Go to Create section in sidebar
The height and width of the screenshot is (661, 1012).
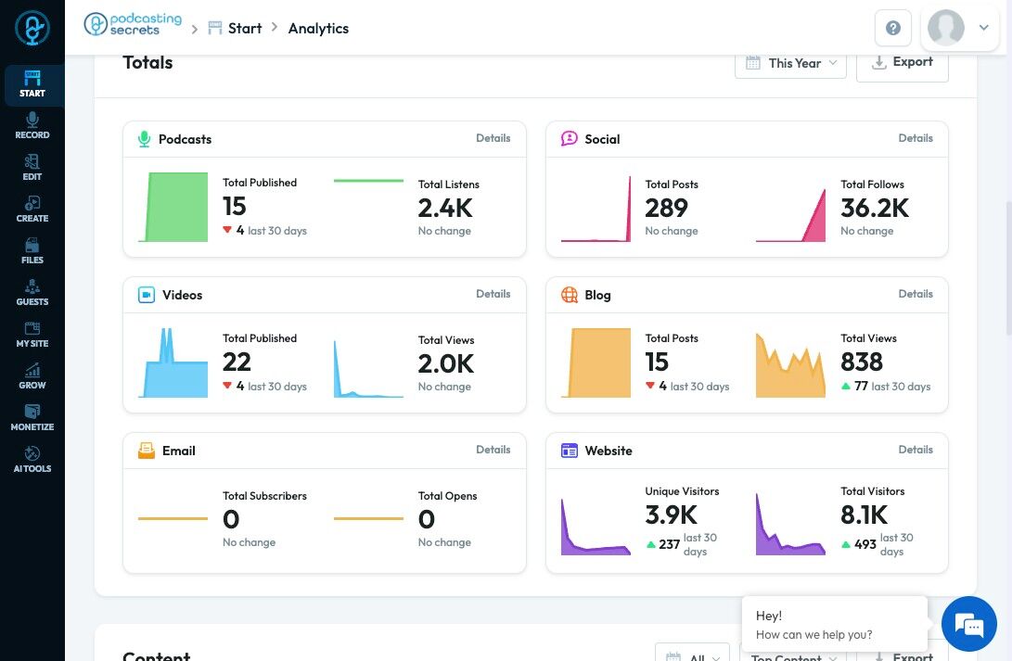tap(32, 210)
